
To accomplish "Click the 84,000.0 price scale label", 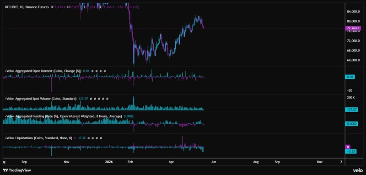I will 353,11.
